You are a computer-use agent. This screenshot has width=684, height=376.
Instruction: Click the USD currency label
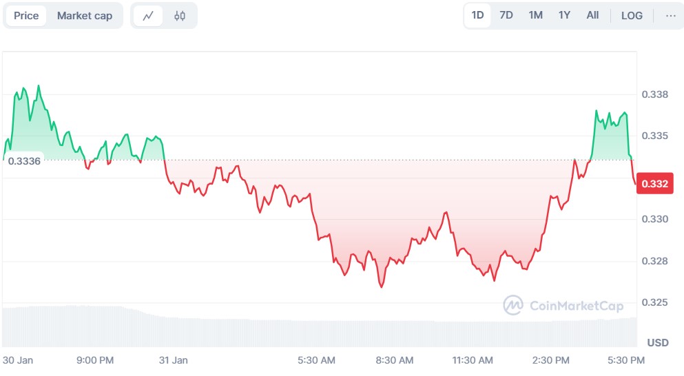pyautogui.click(x=658, y=342)
